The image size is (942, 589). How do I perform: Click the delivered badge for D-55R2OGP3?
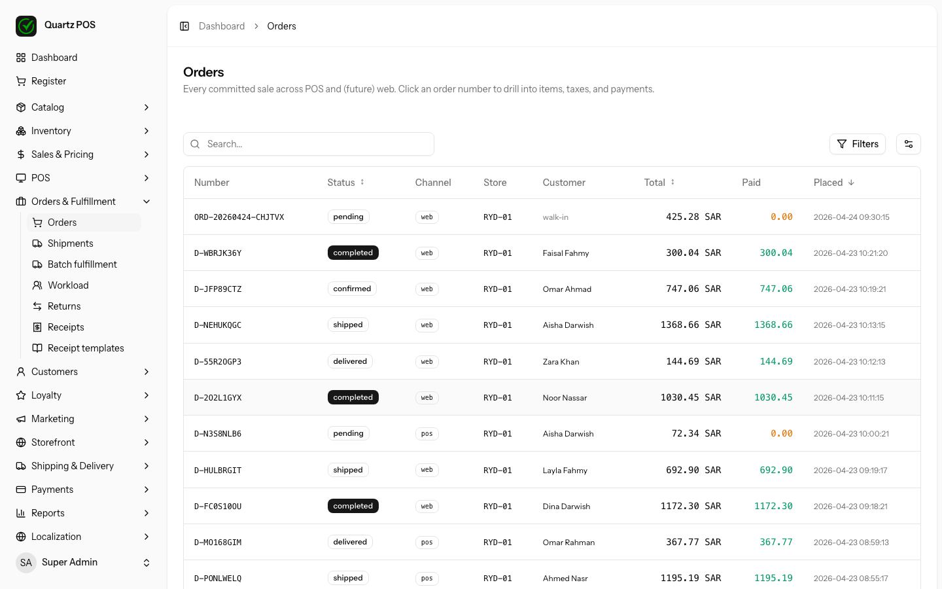click(x=350, y=361)
